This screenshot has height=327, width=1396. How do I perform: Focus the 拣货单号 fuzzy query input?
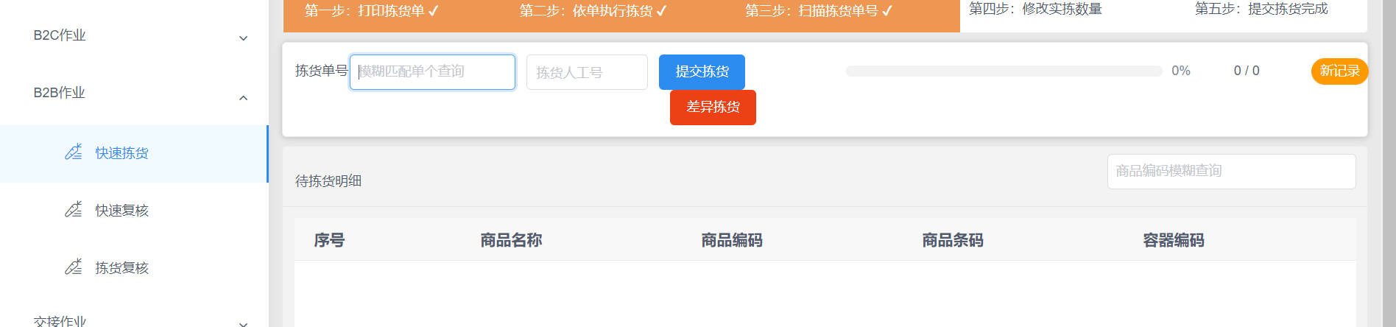tap(432, 72)
